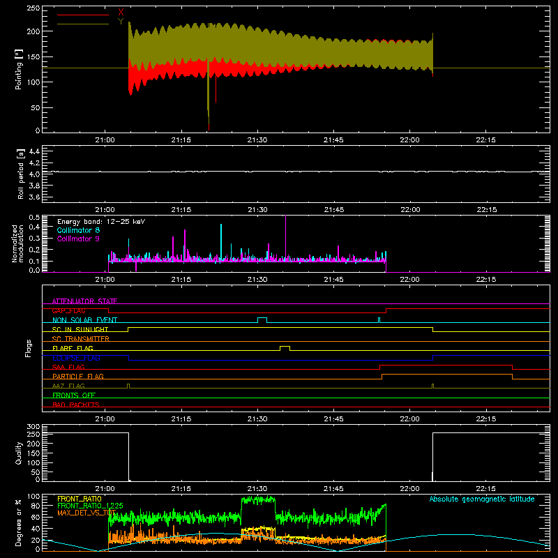This screenshot has width=558, height=558.
Task: Click the second A4Z_FLAG spike after 22:00
Action: click(432, 386)
